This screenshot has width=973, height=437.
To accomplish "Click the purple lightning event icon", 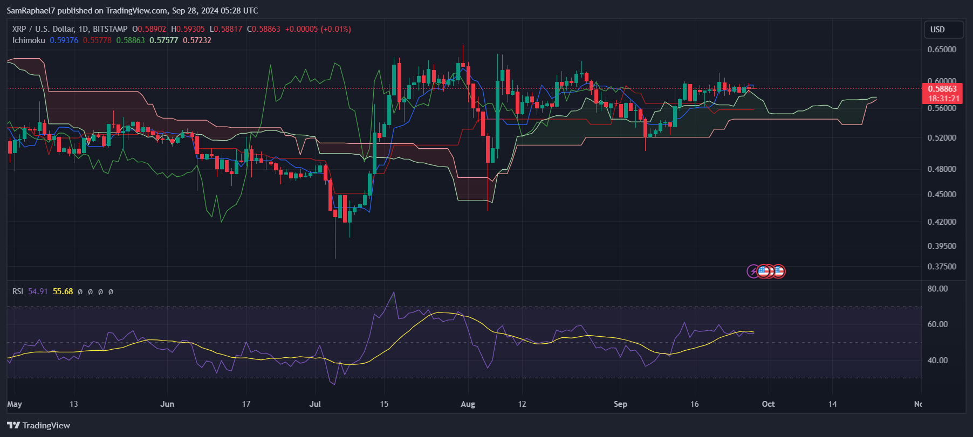I will tap(753, 271).
